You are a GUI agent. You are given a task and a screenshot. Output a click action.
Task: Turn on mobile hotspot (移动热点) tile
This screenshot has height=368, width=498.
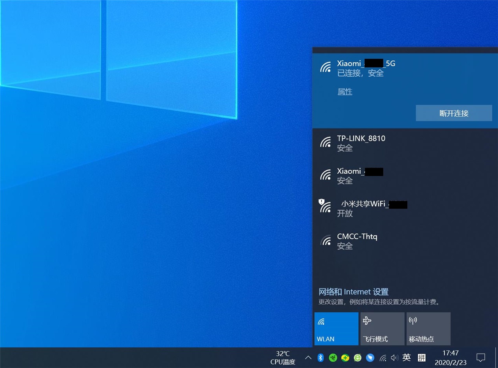click(428, 329)
